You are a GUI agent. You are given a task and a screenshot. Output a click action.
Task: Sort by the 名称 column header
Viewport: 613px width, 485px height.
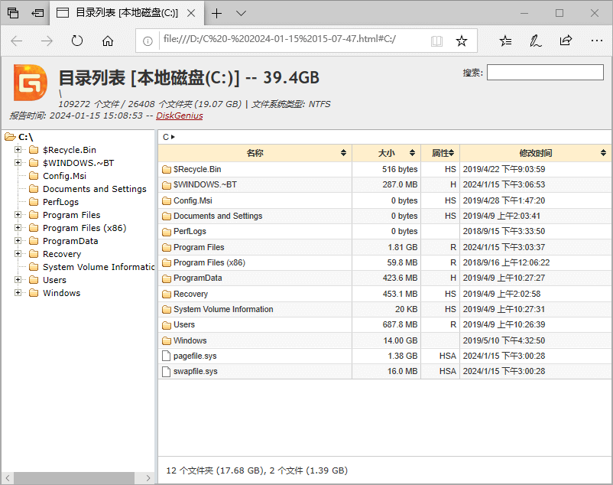coord(255,153)
